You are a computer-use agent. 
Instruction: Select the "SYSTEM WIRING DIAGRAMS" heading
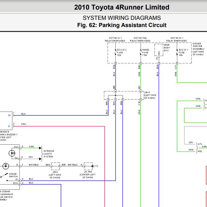(x=122, y=18)
